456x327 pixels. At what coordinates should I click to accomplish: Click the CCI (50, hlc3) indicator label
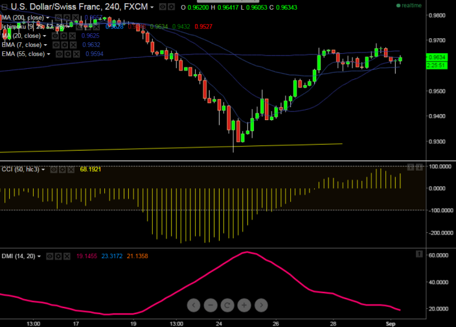pos(20,169)
